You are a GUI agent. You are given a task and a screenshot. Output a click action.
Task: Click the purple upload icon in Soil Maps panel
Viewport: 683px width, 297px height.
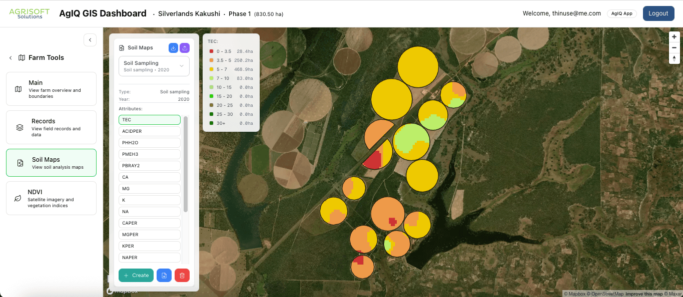[186, 47]
